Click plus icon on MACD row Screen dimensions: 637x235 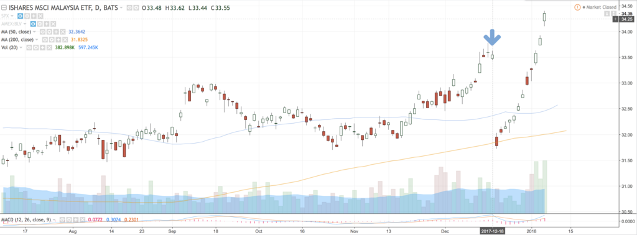click(76, 219)
